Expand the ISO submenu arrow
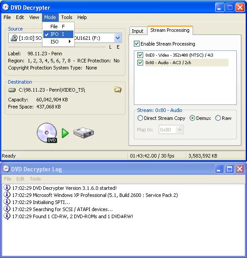This screenshot has width=247, height=258. pyautogui.click(x=70, y=42)
